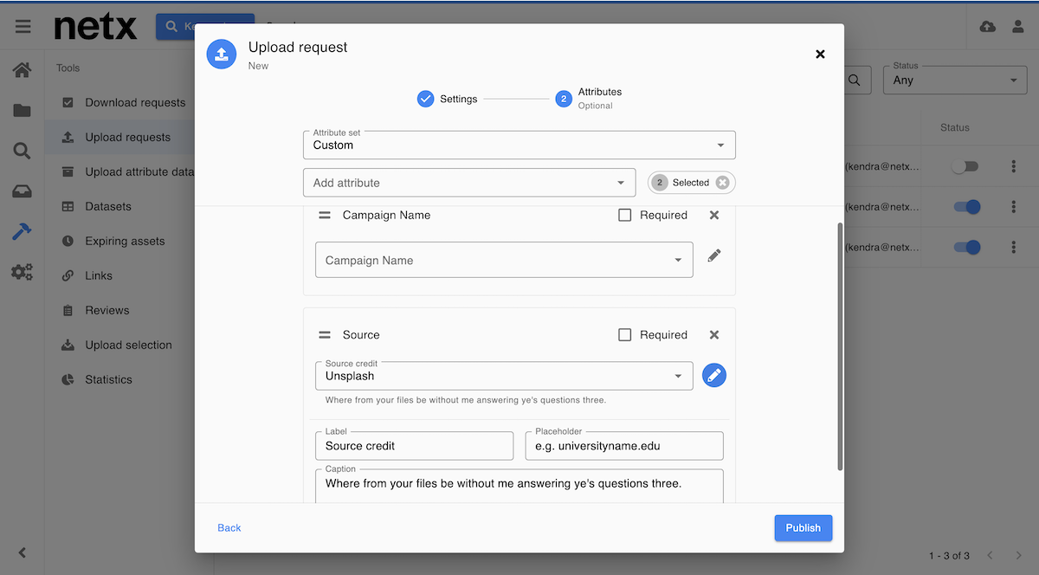
Task: Click the magnifier search button beside Status
Action: [854, 80]
